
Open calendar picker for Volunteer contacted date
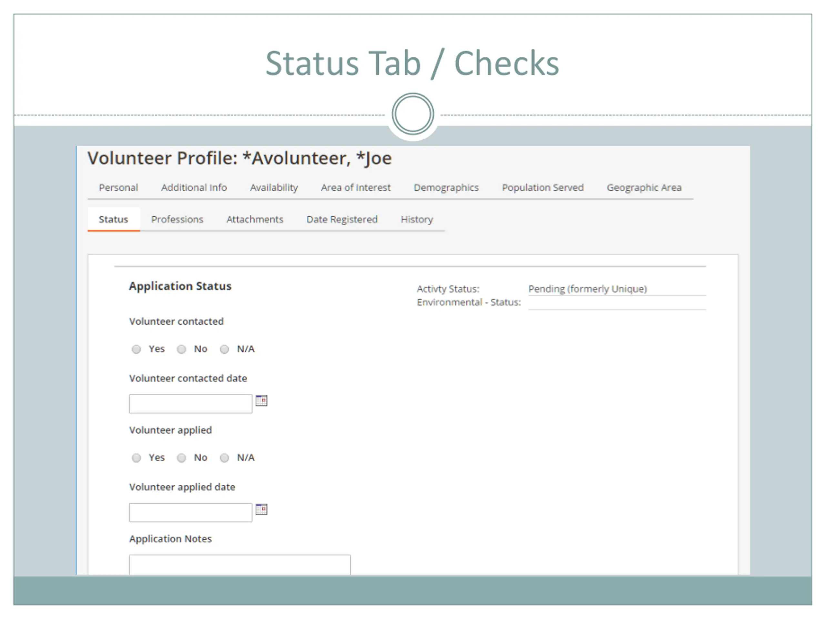click(261, 401)
